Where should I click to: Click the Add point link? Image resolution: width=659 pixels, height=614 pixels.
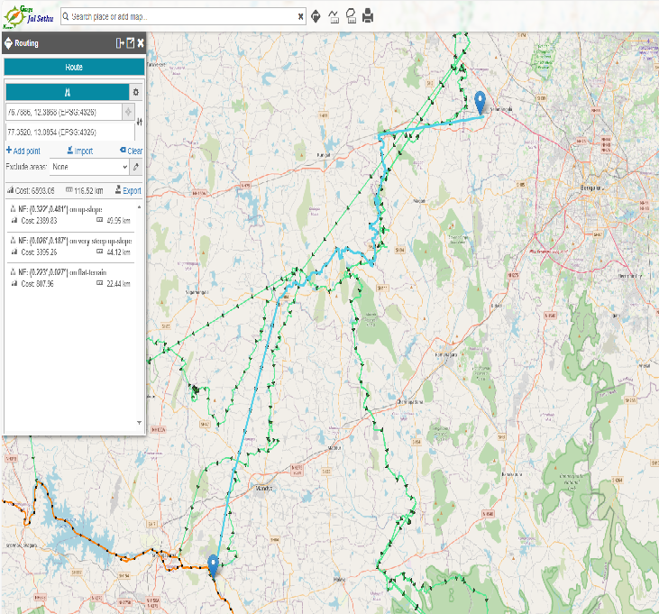[x=23, y=151]
